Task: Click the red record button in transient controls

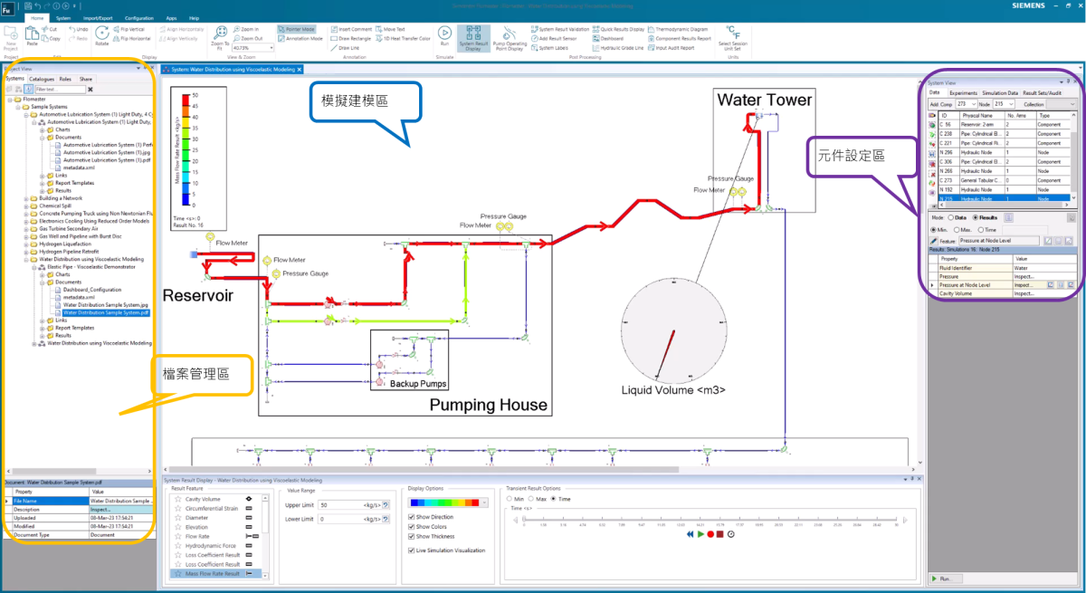Action: pyautogui.click(x=710, y=535)
